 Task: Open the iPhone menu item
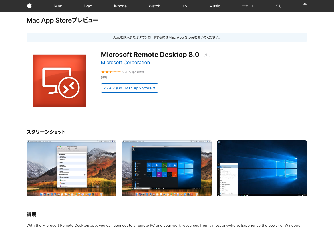click(120, 6)
